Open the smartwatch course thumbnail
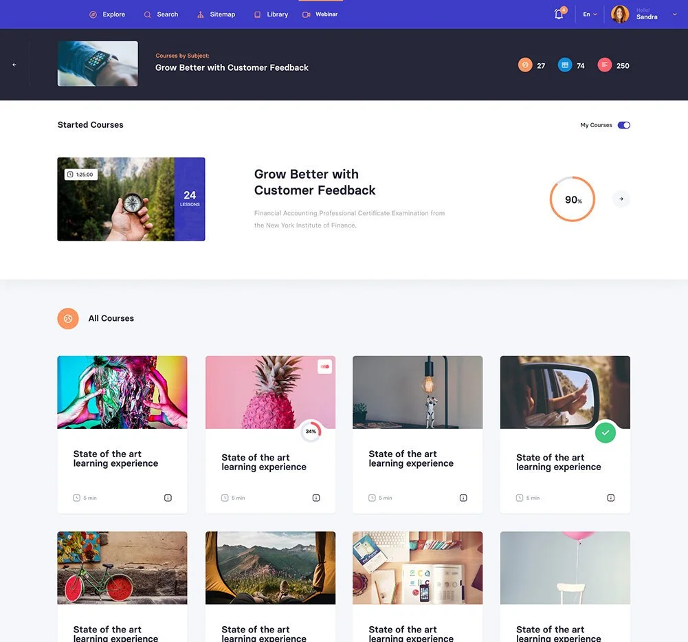The width and height of the screenshot is (688, 642). pyautogui.click(x=98, y=64)
